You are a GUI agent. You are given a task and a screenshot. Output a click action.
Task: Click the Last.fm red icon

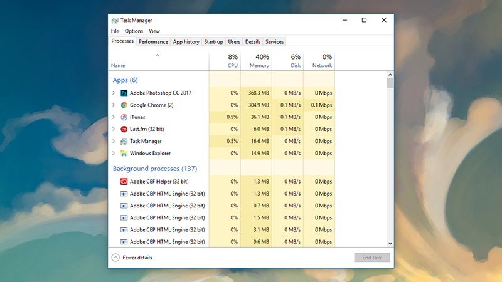[x=124, y=129]
